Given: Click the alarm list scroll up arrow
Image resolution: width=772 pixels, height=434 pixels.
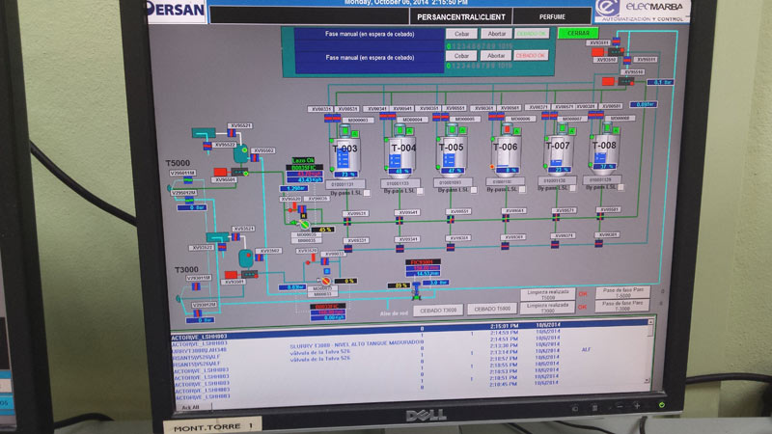Looking at the screenshot, I should [650, 322].
